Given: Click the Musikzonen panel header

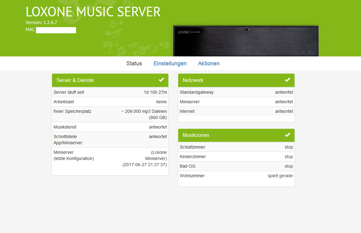Looking at the screenshot, I should (236, 135).
